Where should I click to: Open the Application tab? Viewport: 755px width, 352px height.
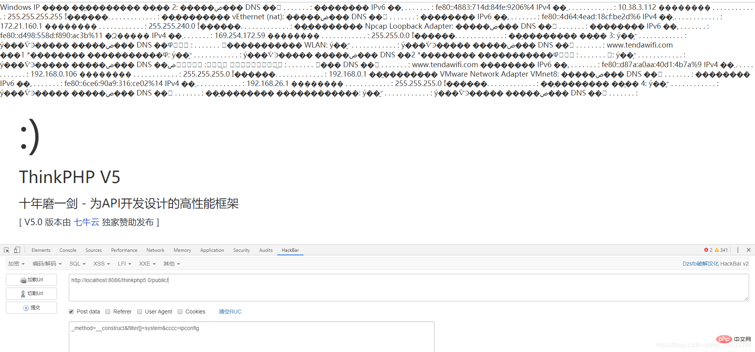pos(212,250)
